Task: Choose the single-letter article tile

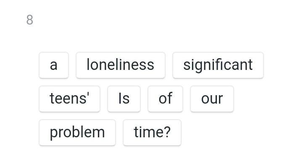Action: point(54,65)
